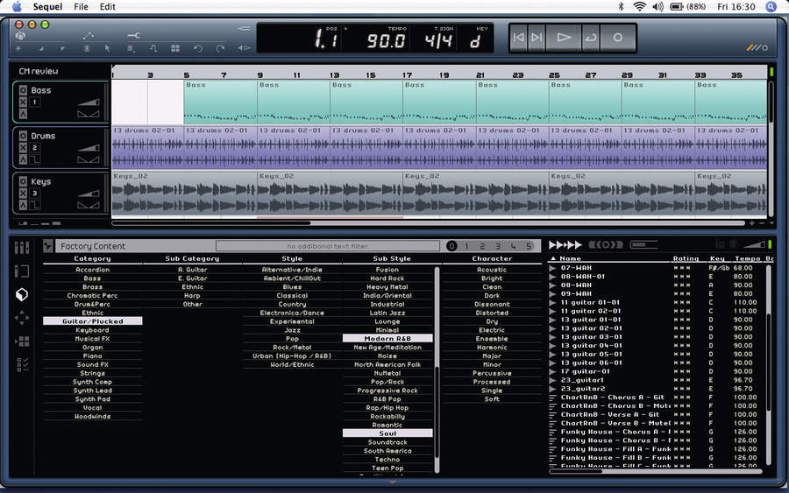
Task: Open the Sequel menu
Action: pos(48,6)
